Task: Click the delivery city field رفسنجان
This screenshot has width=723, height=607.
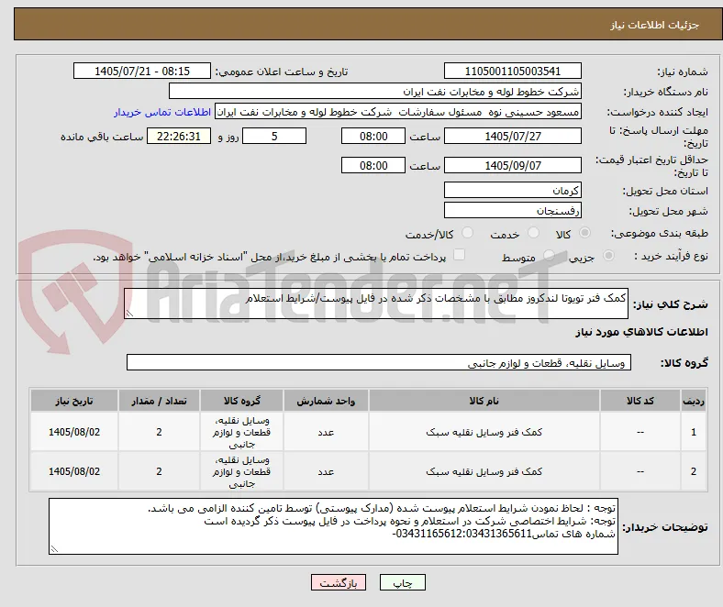Action: click(512, 211)
